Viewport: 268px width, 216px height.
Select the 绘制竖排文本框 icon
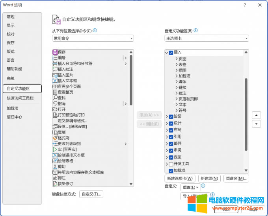pos(55,155)
